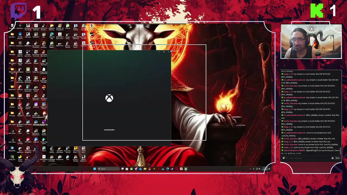The image size is (347, 195).
Task: Launch Bully Scholarship desktop shortcut
Action: 44,44
